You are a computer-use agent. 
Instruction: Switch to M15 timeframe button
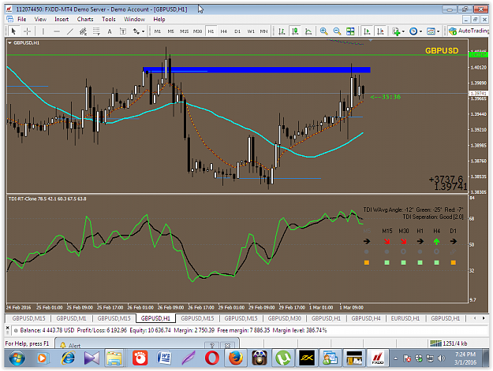coord(184,31)
